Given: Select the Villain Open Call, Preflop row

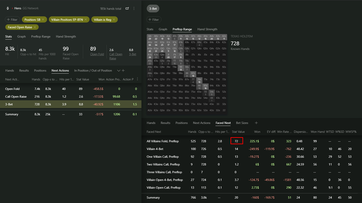Looking at the screenshot, I should (x=252, y=188).
